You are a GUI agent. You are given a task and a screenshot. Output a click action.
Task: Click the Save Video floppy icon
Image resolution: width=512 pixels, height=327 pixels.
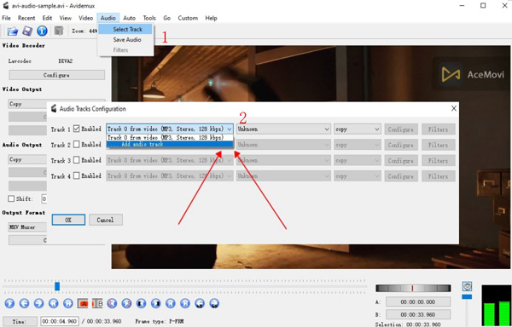[27, 31]
